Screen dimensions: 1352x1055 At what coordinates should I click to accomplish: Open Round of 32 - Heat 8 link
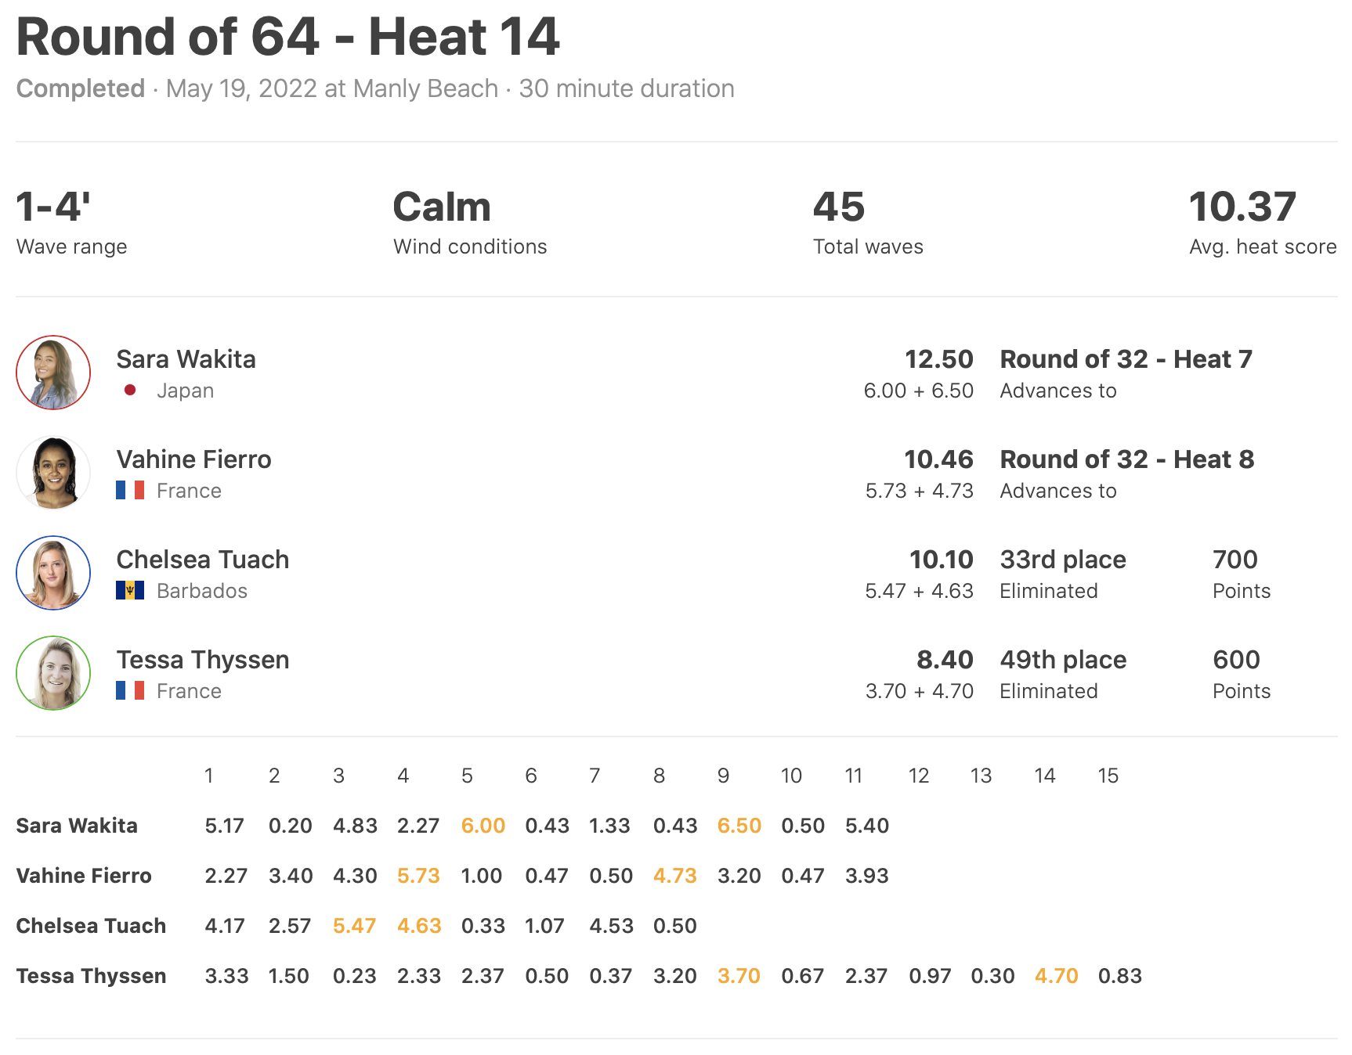[x=1126, y=459]
